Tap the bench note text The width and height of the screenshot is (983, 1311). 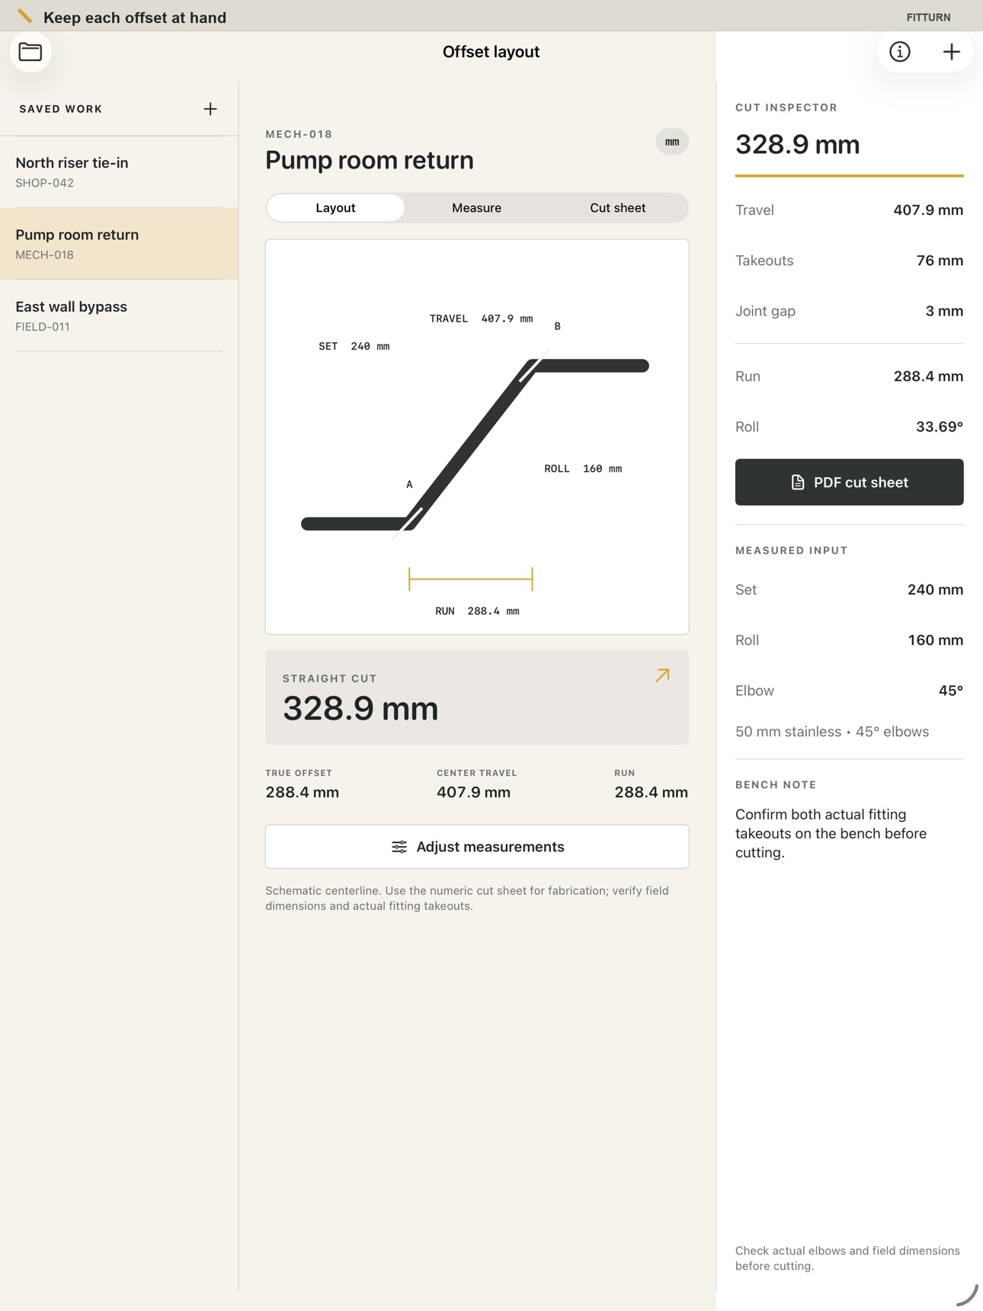831,834
